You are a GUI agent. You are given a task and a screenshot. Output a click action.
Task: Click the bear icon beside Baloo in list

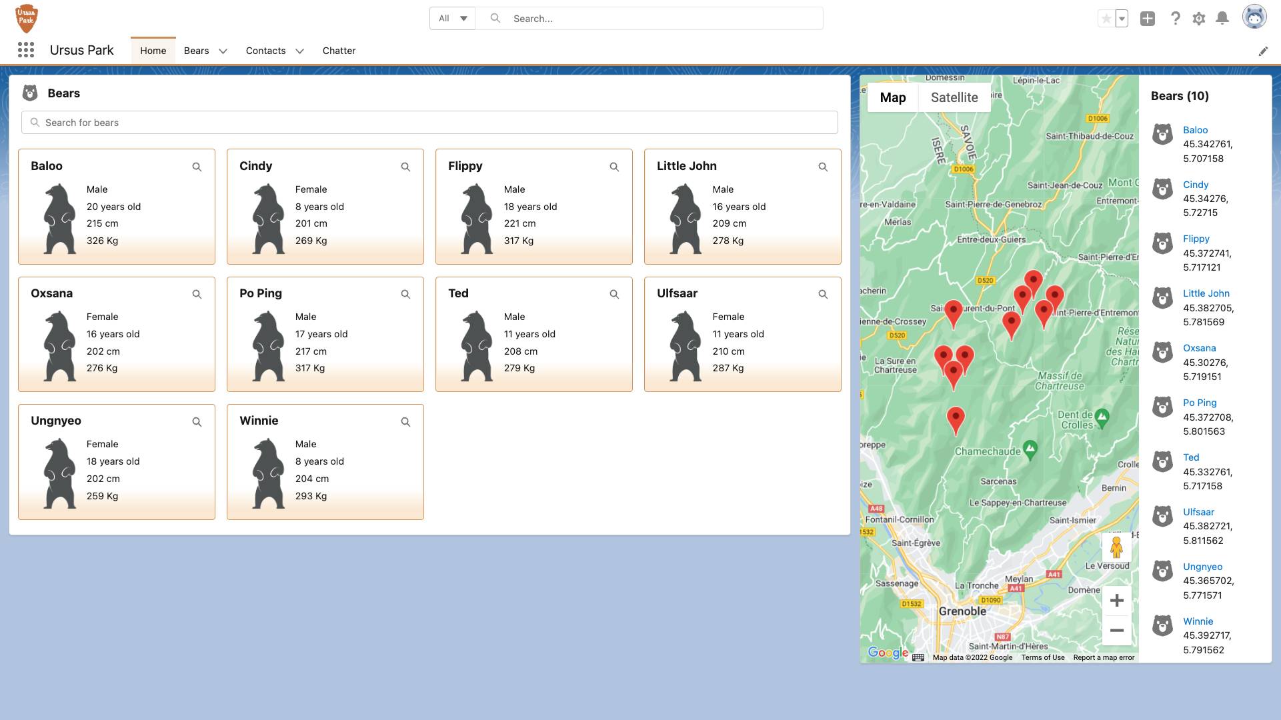point(1163,134)
